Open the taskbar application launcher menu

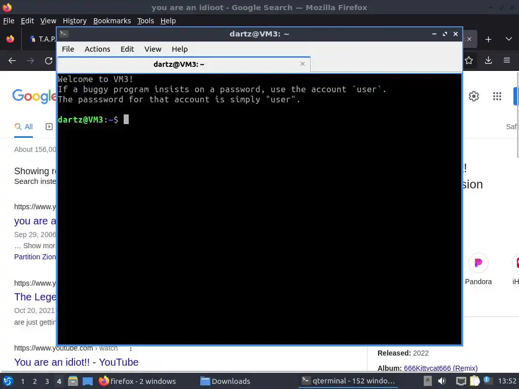pos(8,381)
